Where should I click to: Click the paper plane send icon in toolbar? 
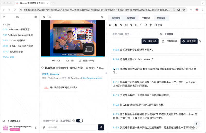click(121, 25)
